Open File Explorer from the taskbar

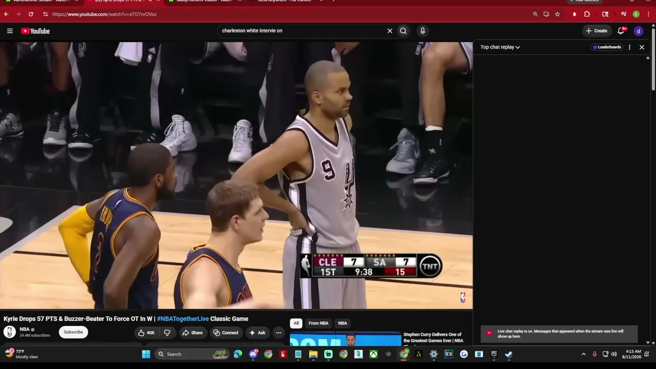coord(313,354)
